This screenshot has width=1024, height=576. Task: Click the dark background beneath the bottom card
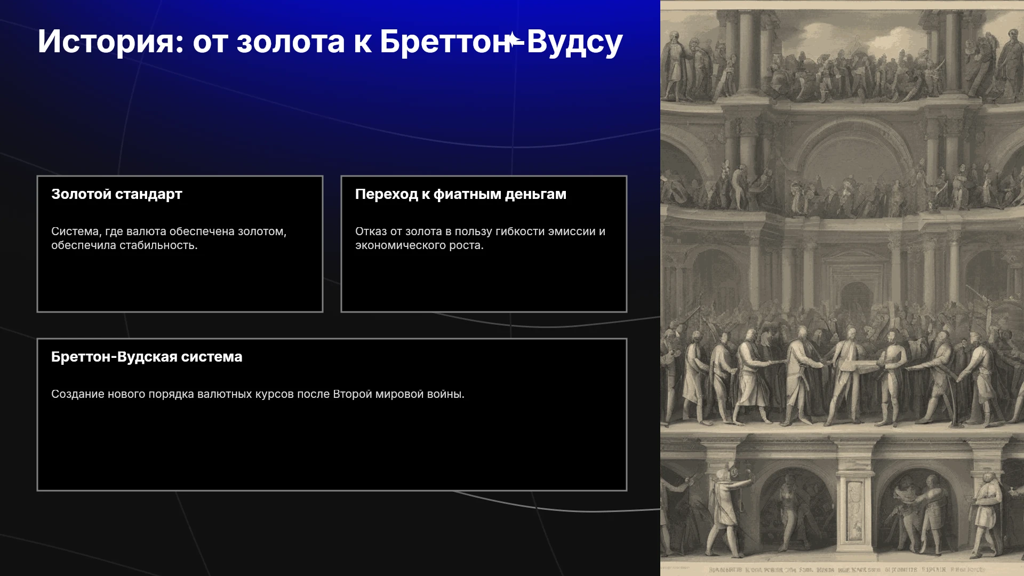(330, 533)
